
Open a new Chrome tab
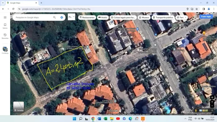click(x=41, y=3)
